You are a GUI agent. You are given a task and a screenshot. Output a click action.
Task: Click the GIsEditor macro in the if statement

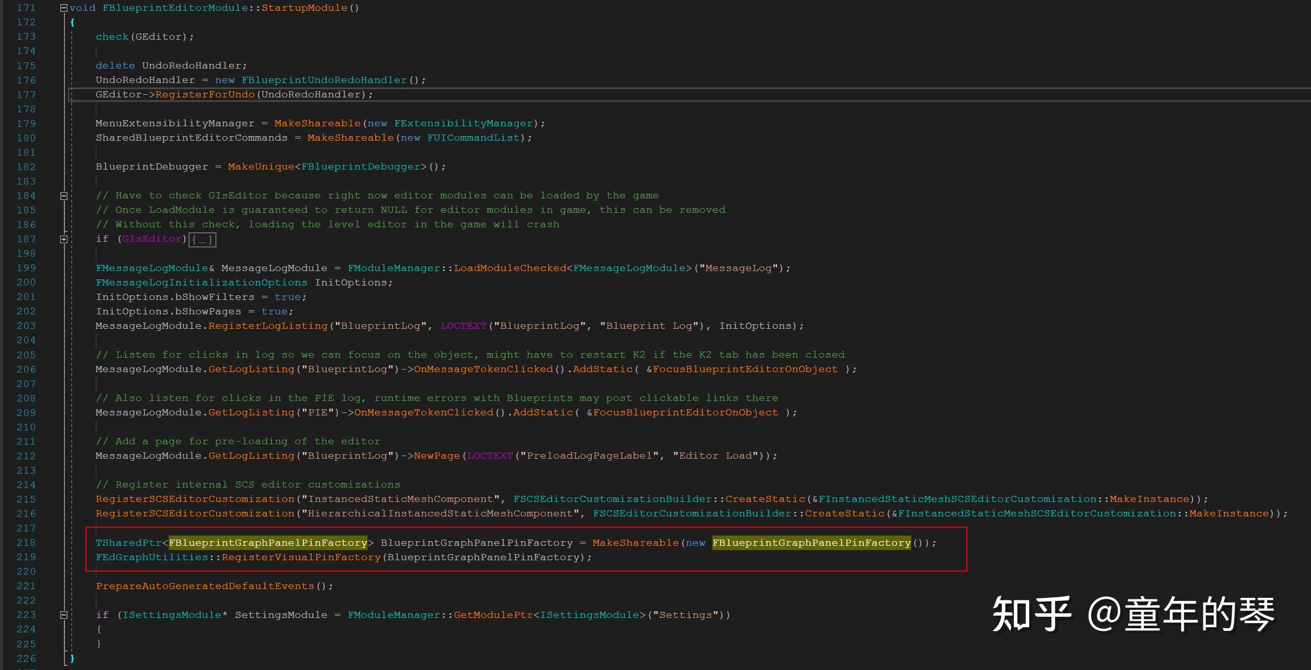click(x=152, y=239)
